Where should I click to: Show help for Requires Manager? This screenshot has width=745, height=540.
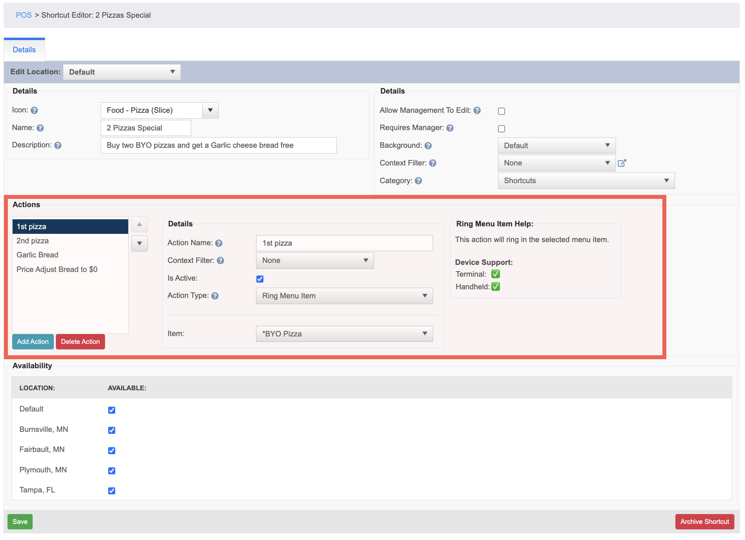coord(450,128)
